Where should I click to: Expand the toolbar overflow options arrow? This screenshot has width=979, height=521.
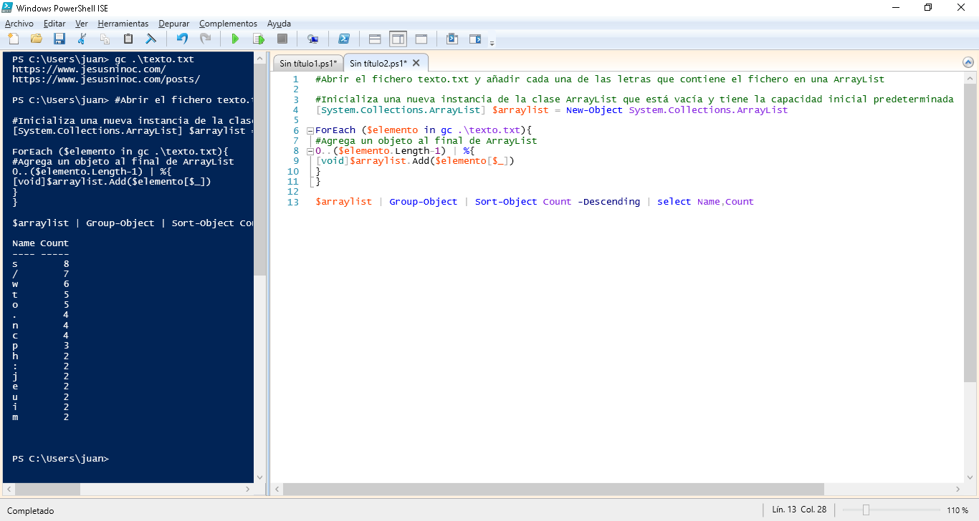492,43
